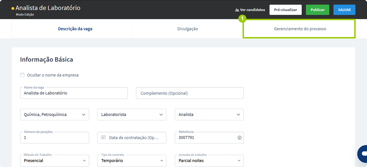This screenshot has width=367, height=167.
Task: Click the calendar icon in hiring date
Action: pyautogui.click(x=103, y=137)
